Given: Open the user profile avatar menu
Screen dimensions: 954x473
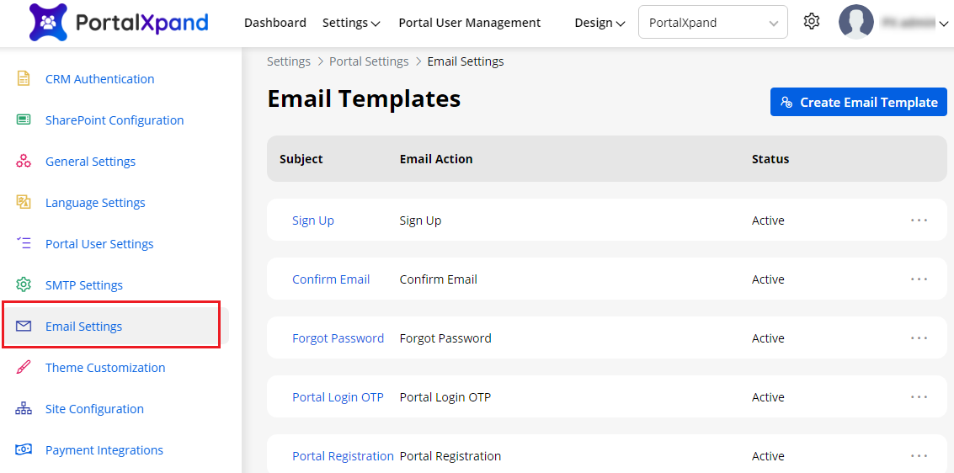Looking at the screenshot, I should (856, 23).
